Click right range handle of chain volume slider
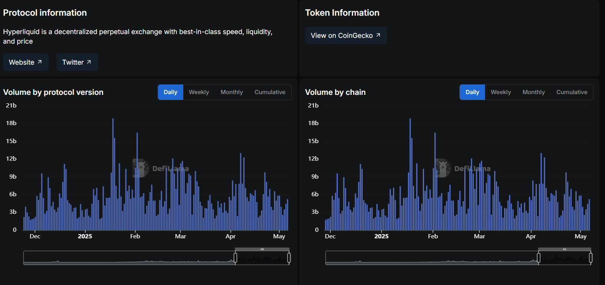This screenshot has height=285, width=605. point(591,258)
